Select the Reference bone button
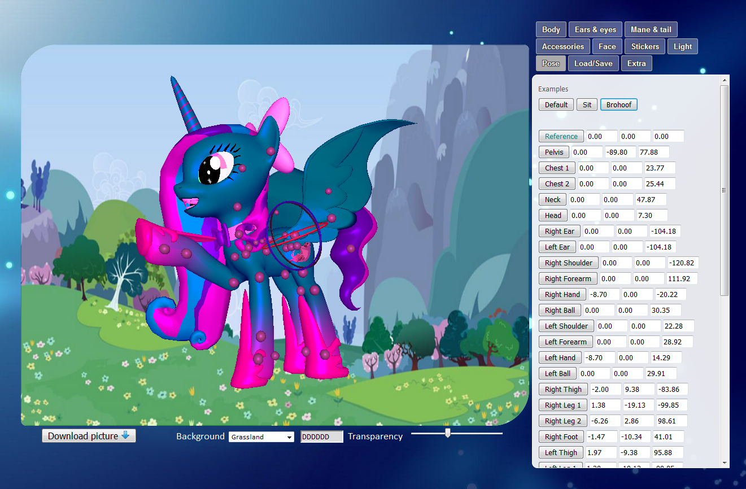The image size is (746, 489). 561,136
